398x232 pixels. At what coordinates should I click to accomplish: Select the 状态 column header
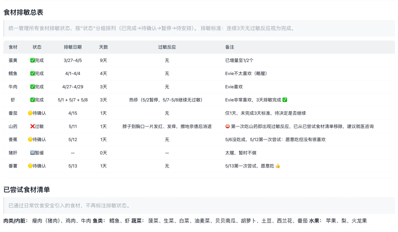pyautogui.click(x=37, y=47)
